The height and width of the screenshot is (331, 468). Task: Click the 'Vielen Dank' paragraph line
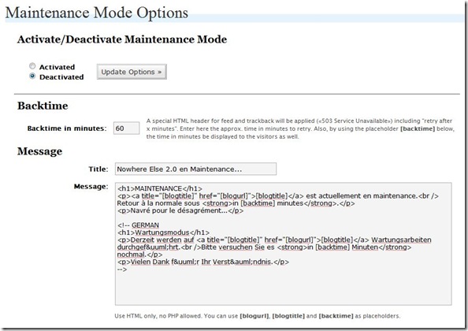point(203,262)
